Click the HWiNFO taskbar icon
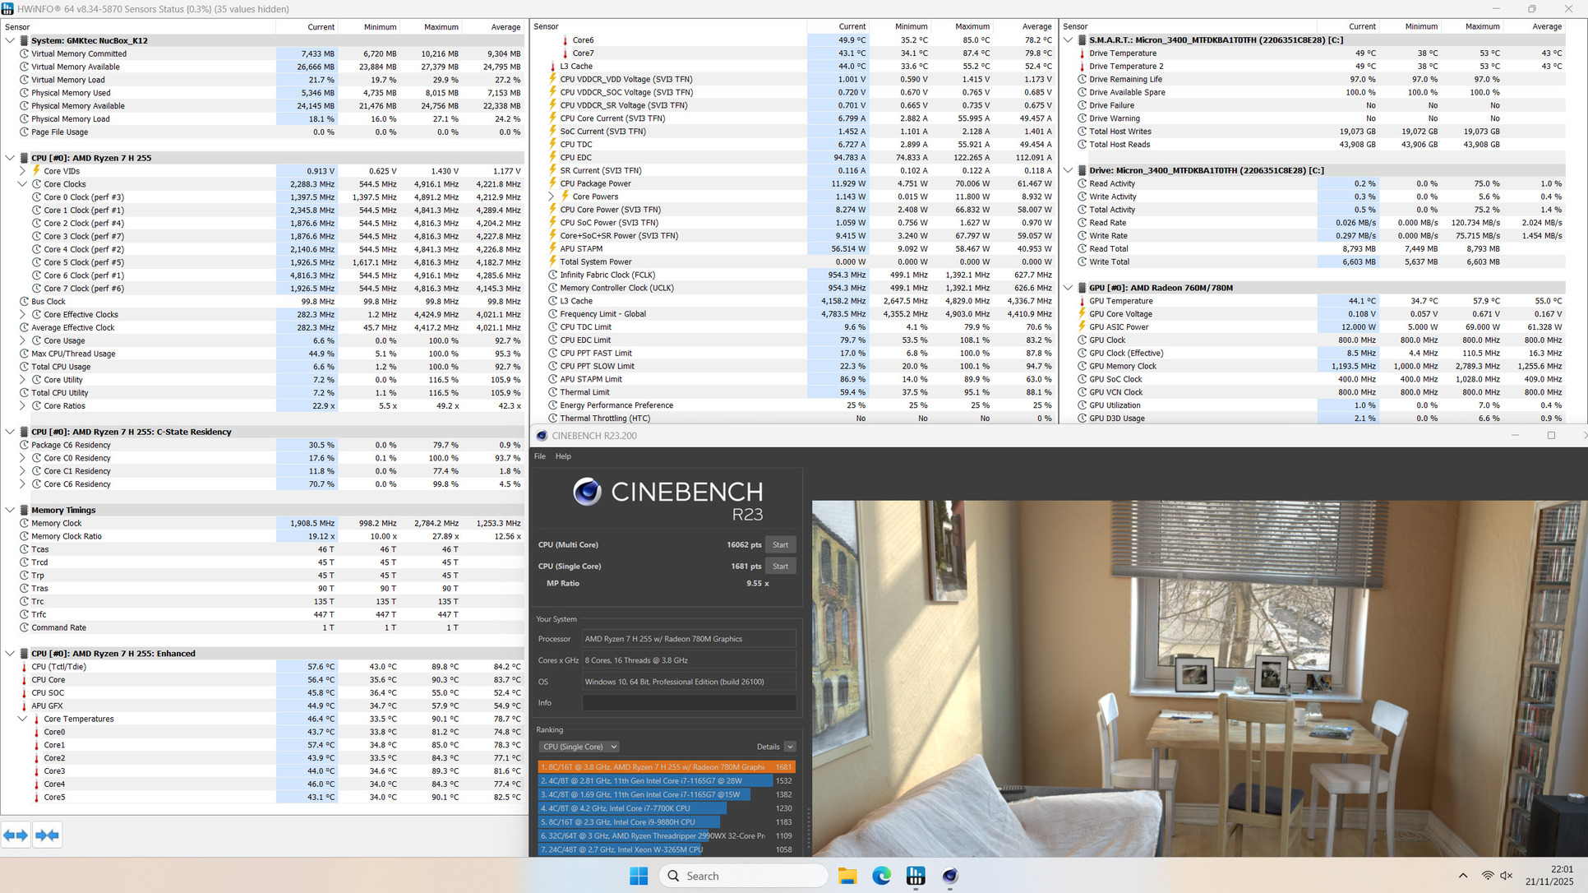Screen dimensions: 1588x893 (916, 876)
